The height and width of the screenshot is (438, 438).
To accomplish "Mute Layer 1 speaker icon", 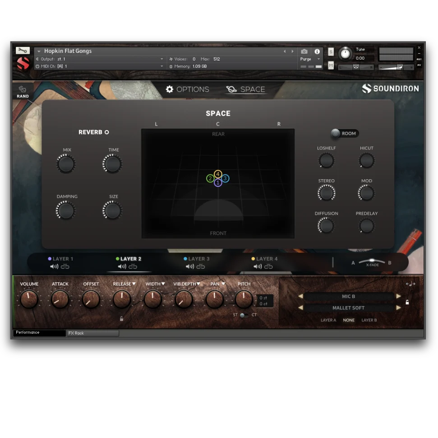I will (54, 266).
